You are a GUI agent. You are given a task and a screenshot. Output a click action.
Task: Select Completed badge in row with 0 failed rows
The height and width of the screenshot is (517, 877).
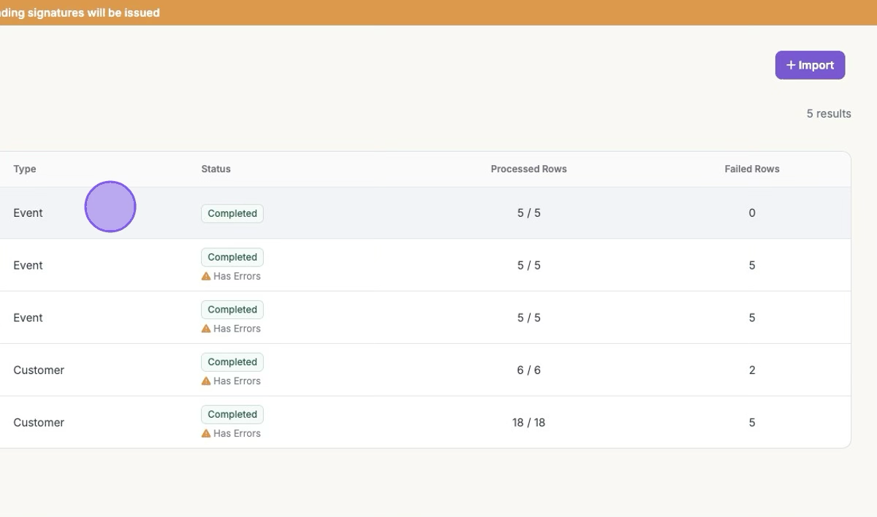[232, 213]
